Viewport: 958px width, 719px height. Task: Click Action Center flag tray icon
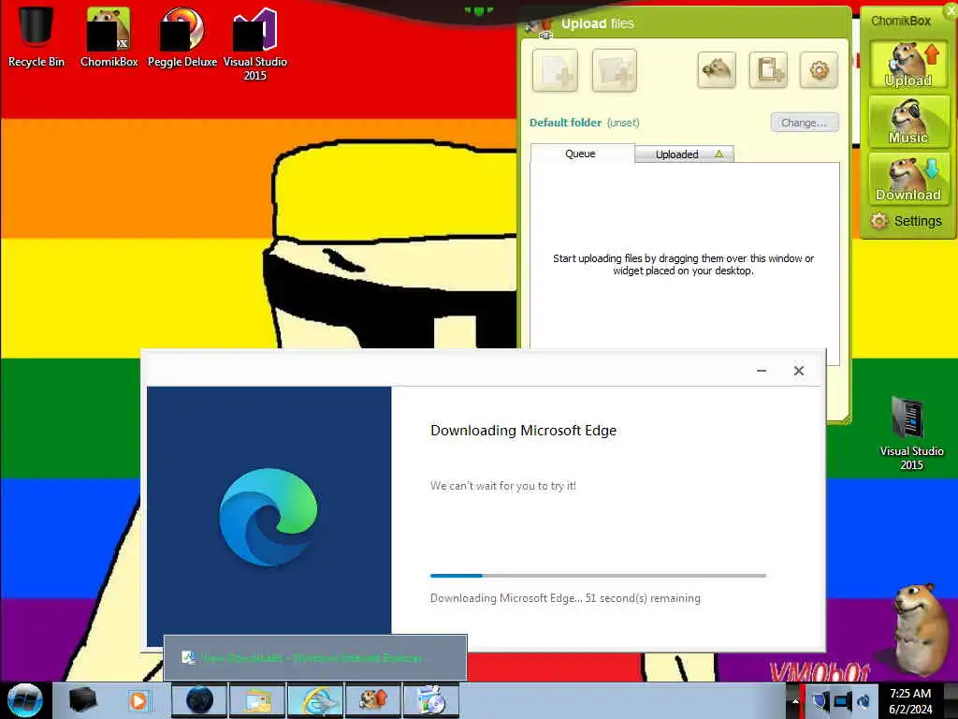[820, 700]
